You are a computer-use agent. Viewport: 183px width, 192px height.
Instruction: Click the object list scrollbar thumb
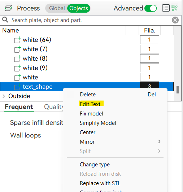[178, 90]
